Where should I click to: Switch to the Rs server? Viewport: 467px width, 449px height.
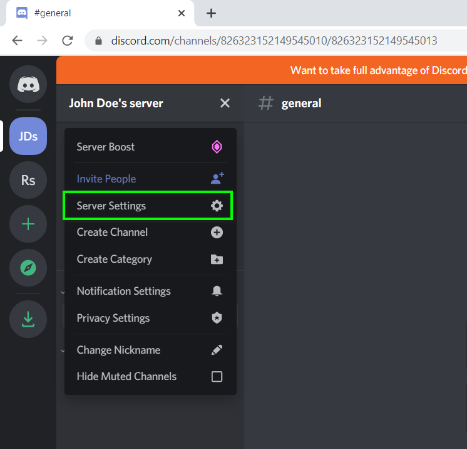click(28, 180)
